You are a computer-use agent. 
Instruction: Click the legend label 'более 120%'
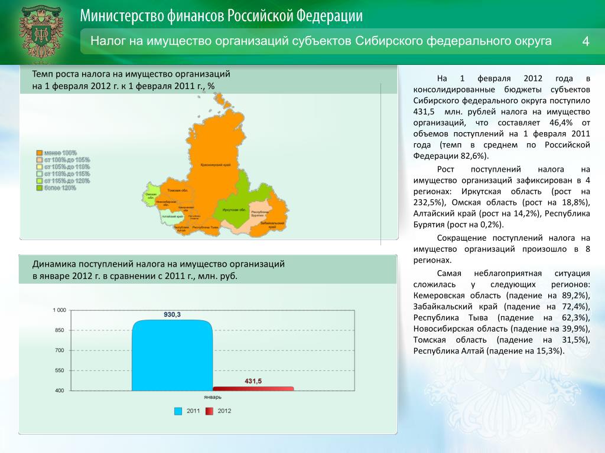coord(60,188)
